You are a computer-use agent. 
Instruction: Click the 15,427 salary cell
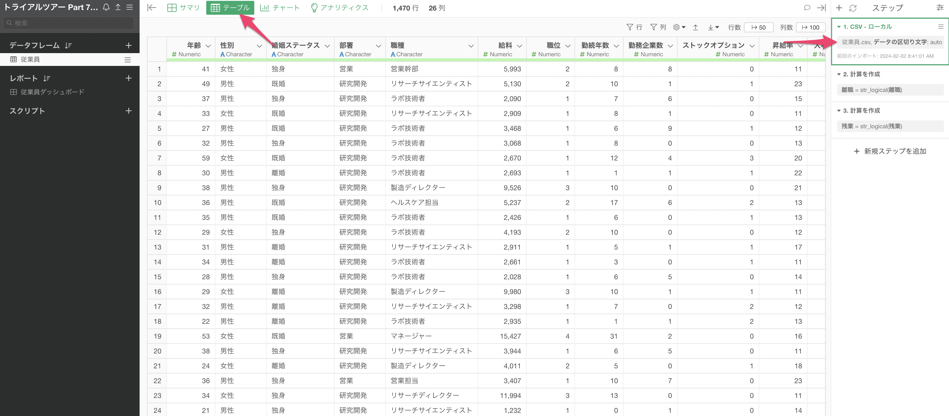click(x=502, y=336)
